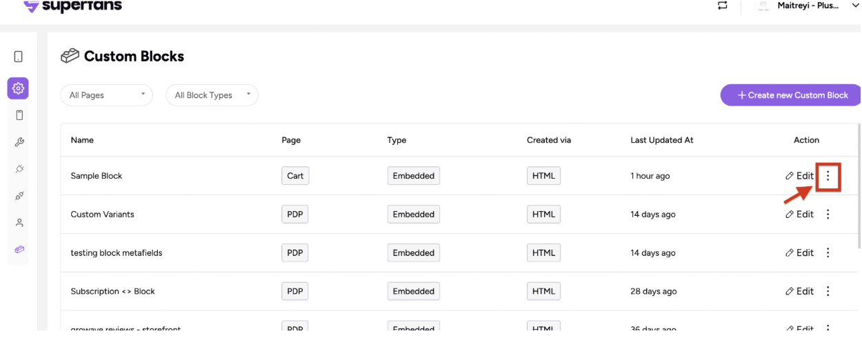Edit the Sample Block row
This screenshot has height=338, width=862.
tap(800, 176)
